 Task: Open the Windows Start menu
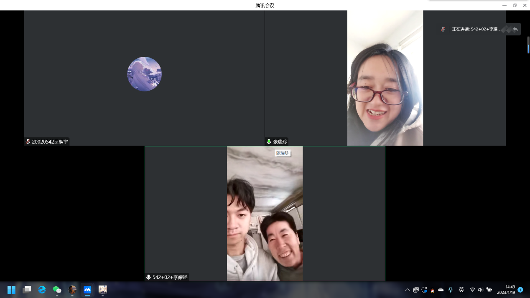coord(11,290)
